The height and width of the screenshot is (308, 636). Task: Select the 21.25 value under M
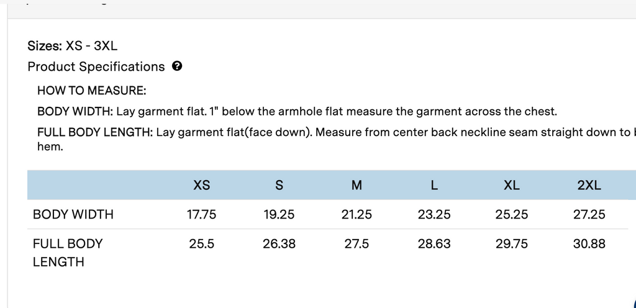point(357,215)
